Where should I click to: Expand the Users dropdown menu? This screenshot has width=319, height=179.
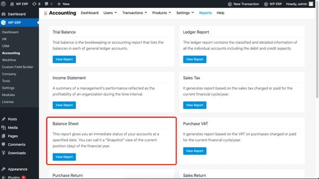point(110,13)
